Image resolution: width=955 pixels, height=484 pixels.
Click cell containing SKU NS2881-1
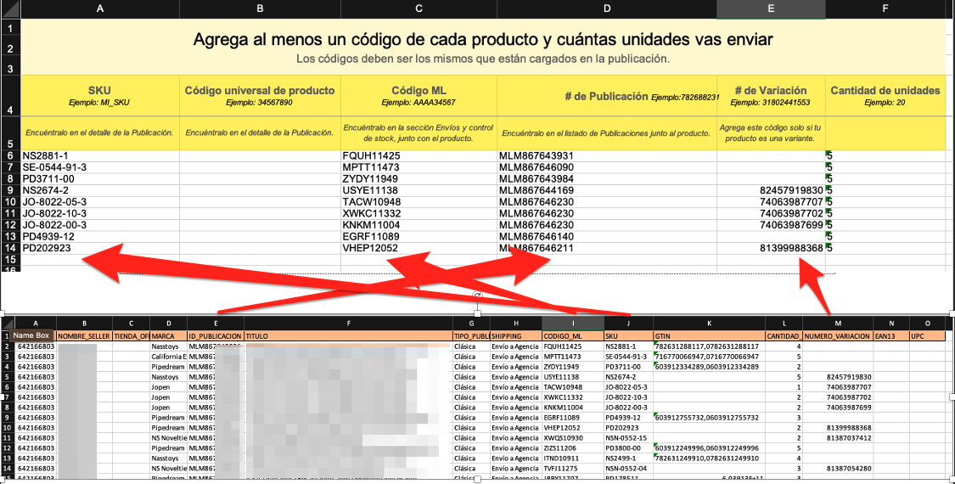coord(100,156)
